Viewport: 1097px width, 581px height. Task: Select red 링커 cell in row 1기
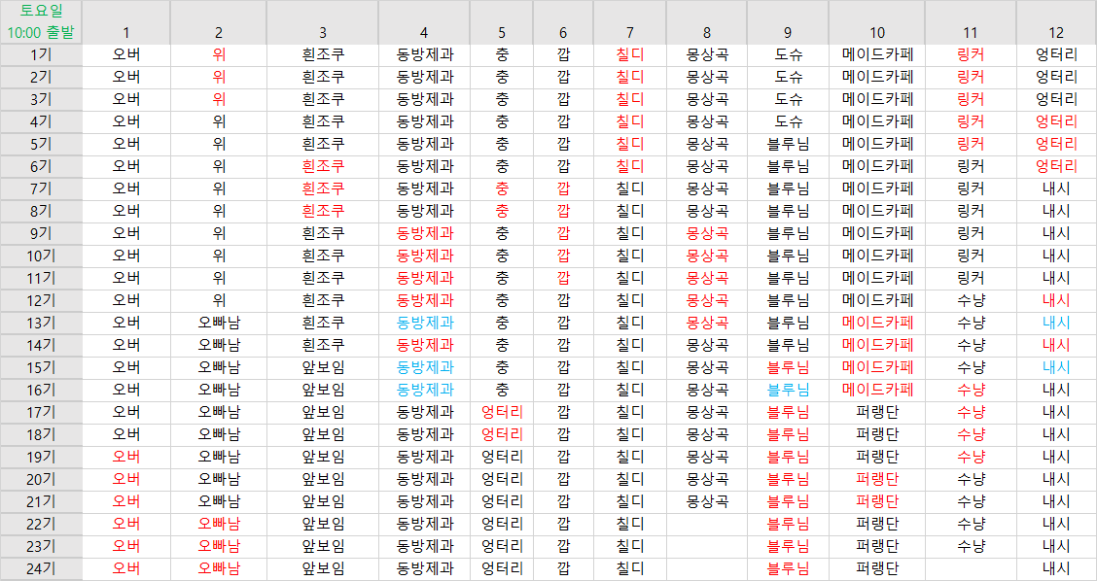[971, 54]
